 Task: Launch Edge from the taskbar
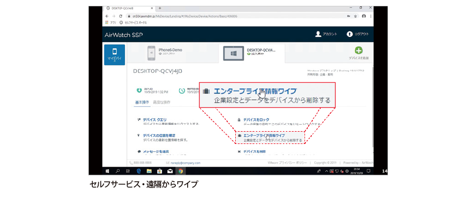(139, 171)
